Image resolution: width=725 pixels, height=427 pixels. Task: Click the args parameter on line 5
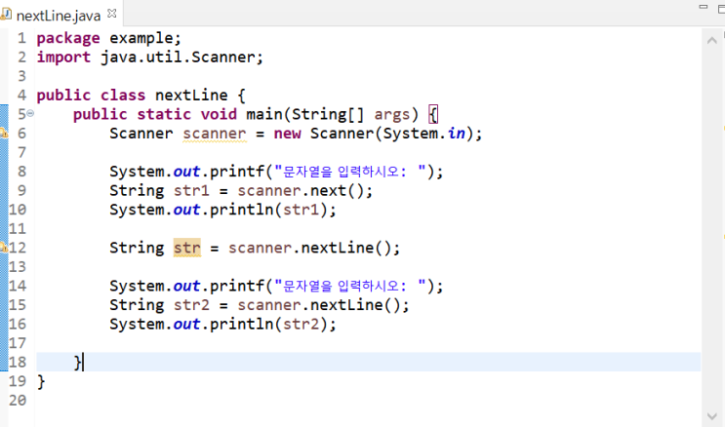pyautogui.click(x=392, y=115)
